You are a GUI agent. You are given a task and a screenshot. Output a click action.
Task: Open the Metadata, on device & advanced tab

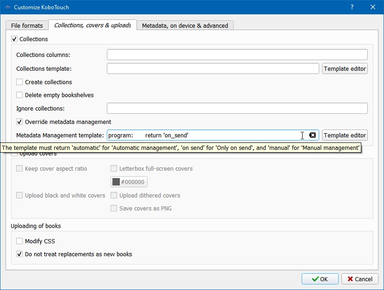(185, 25)
